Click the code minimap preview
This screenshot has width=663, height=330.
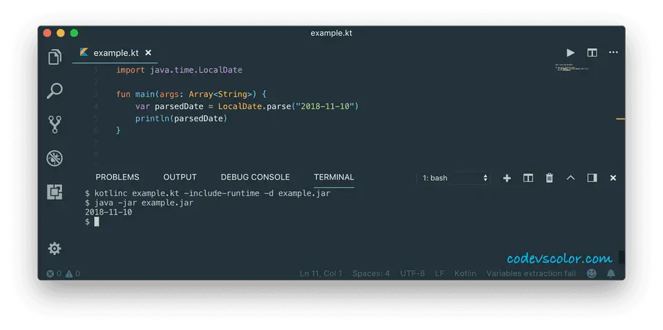572,67
